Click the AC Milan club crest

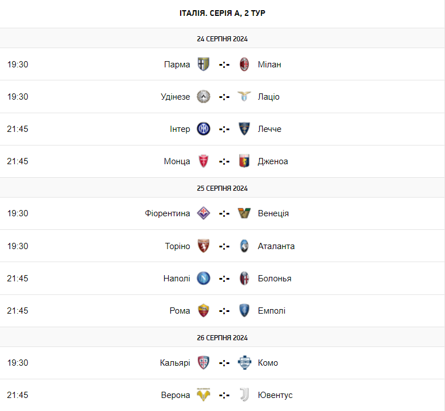pyautogui.click(x=245, y=65)
